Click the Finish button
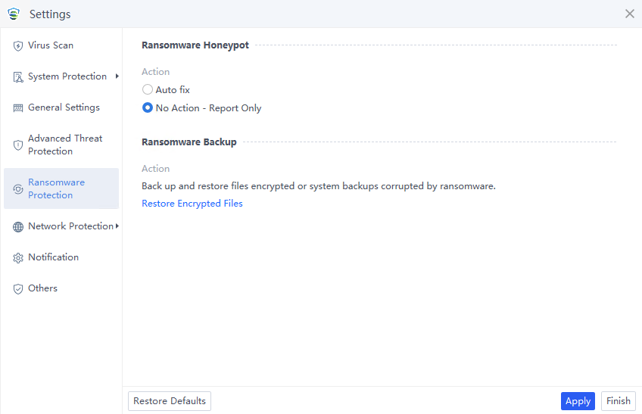This screenshot has width=642, height=414. tap(618, 401)
